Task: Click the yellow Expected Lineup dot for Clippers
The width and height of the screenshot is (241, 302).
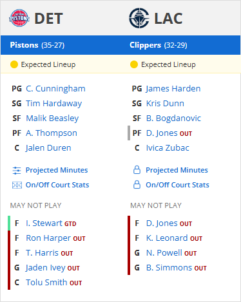Action: click(134, 64)
